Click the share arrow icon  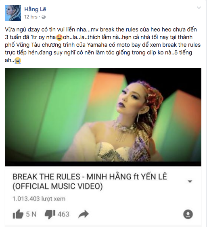click(x=83, y=214)
